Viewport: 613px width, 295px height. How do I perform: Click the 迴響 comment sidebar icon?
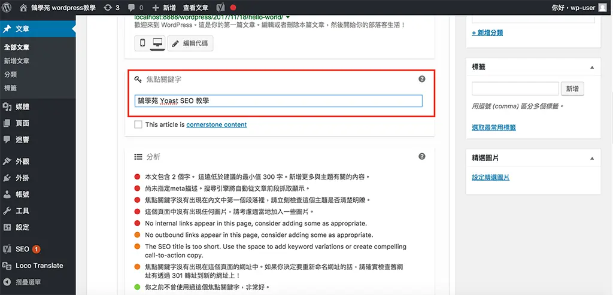tap(7, 139)
